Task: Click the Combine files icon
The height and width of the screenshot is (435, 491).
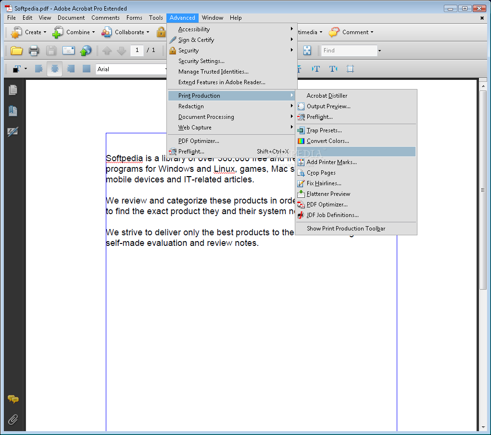Action: [x=57, y=32]
